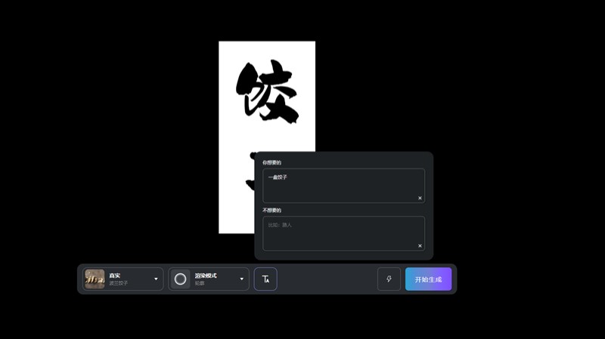The width and height of the screenshot is (605, 339).
Task: Click the 一盘饺子 prompt text
Action: 278,177
